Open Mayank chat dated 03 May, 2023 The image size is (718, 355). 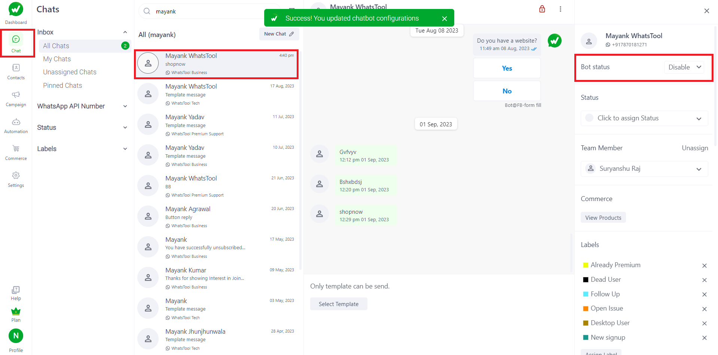pos(216,309)
